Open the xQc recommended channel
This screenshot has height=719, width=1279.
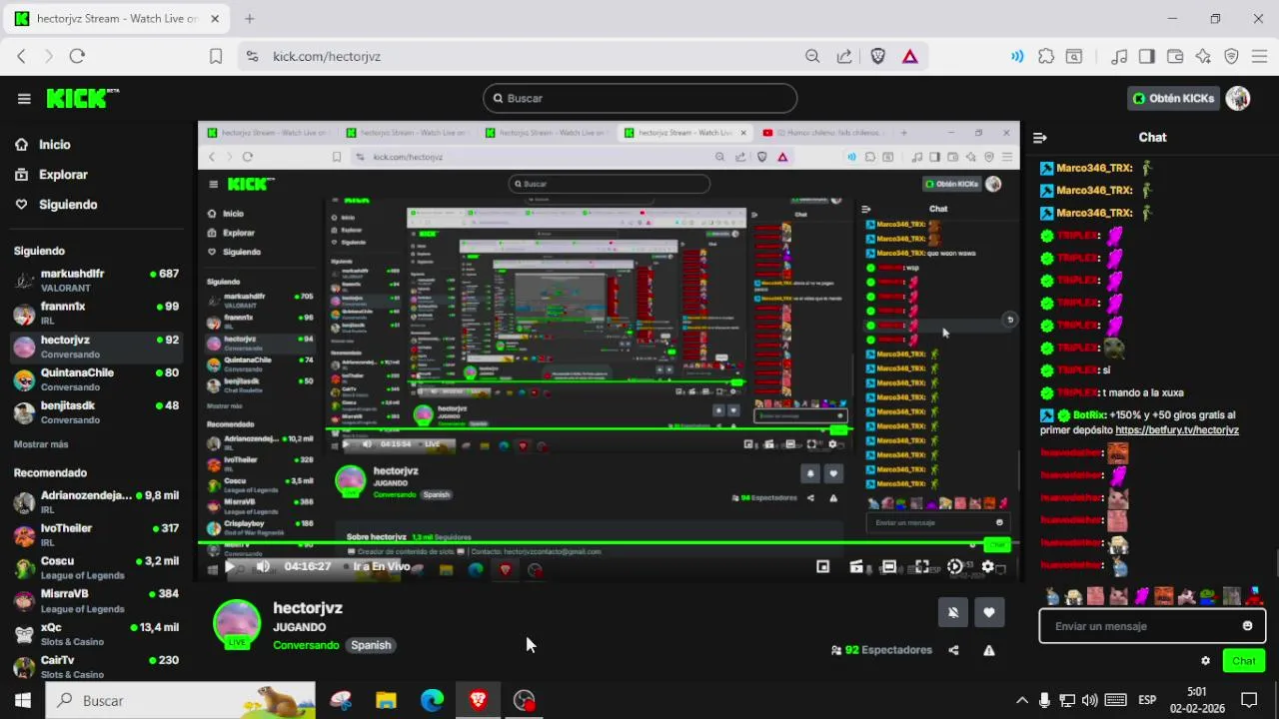tap(96, 634)
